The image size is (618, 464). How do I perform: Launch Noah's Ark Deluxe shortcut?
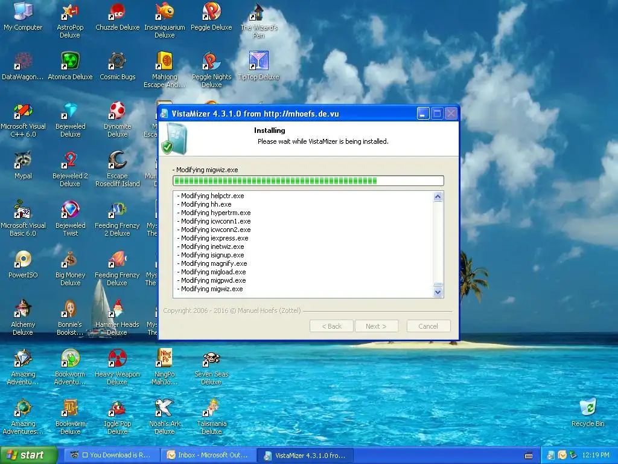click(164, 416)
